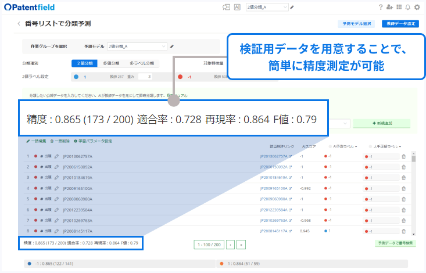Viewport: 426px width, 273px height.
Task: Click '1 : 0.864 (51 / 59)' summary bar
Action: pos(312,264)
